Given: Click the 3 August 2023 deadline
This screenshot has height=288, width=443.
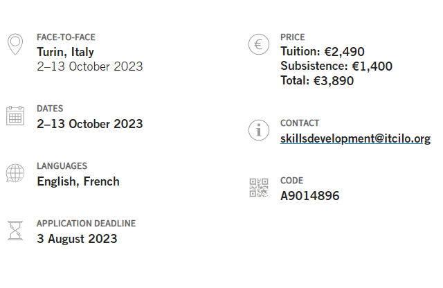Looking at the screenshot, I should pyautogui.click(x=77, y=239).
